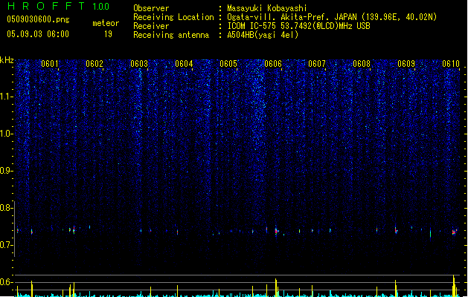Screen dimensions: 468x297
Task: Click the meteor count 19
Action: pyautogui.click(x=108, y=34)
